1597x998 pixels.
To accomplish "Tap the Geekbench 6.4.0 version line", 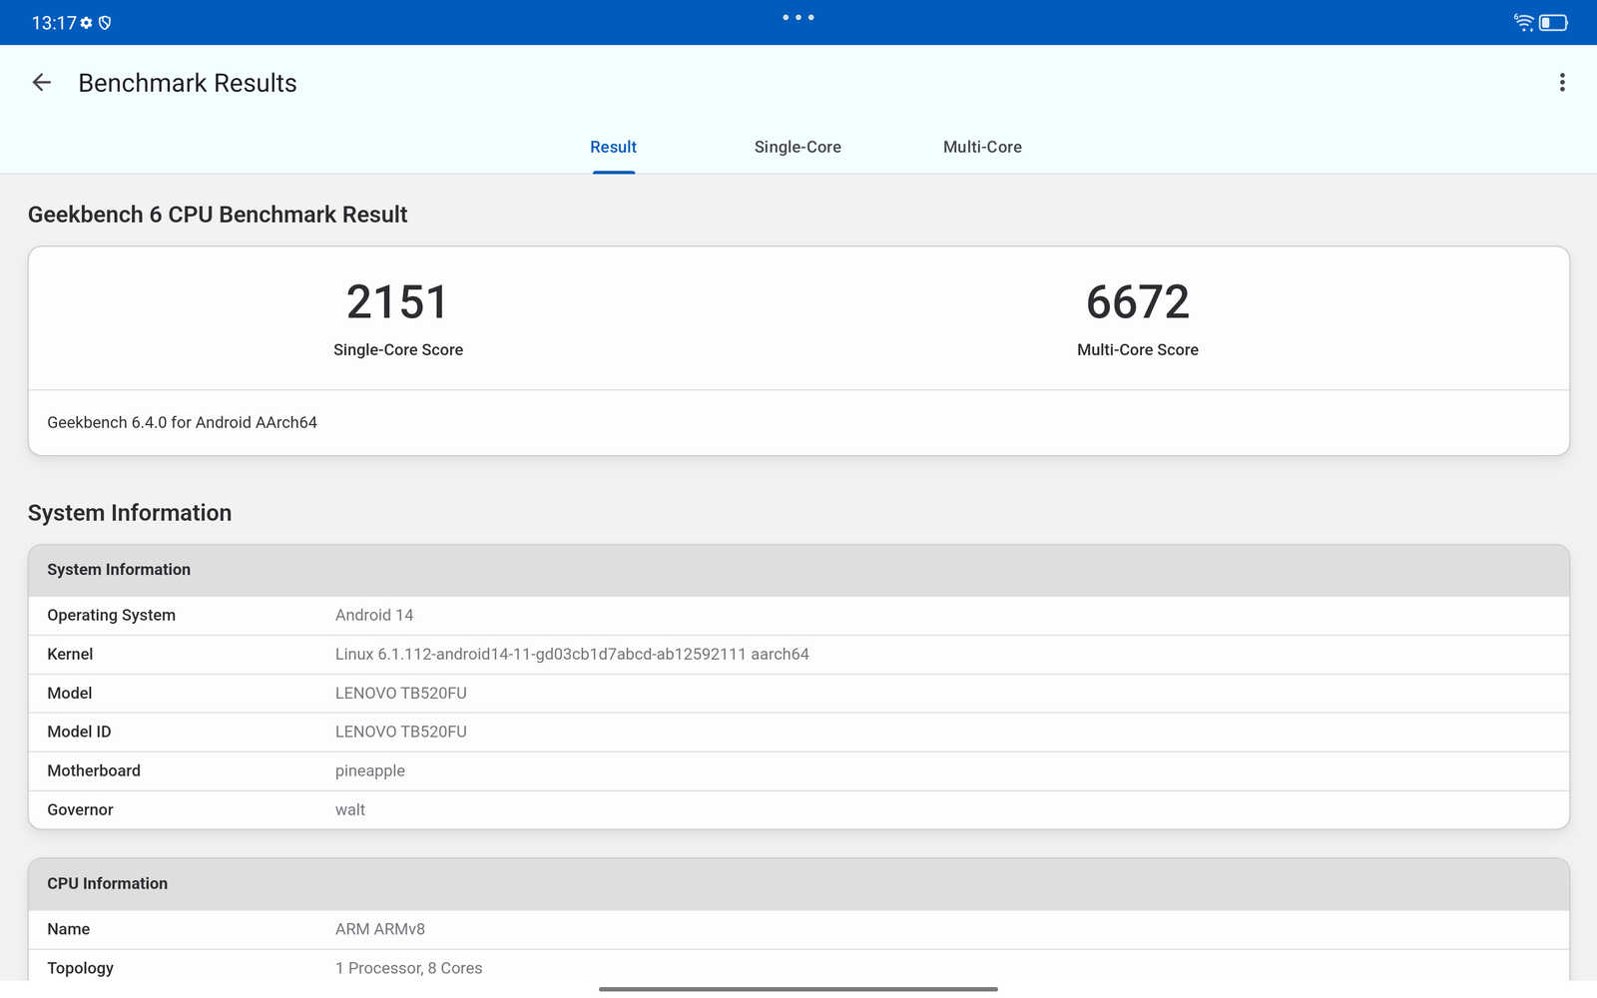I will click(182, 422).
